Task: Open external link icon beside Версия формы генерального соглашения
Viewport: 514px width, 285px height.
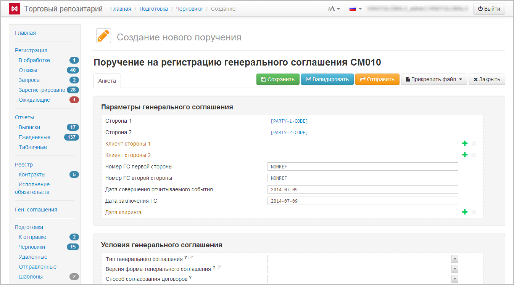Action: pyautogui.click(x=219, y=268)
